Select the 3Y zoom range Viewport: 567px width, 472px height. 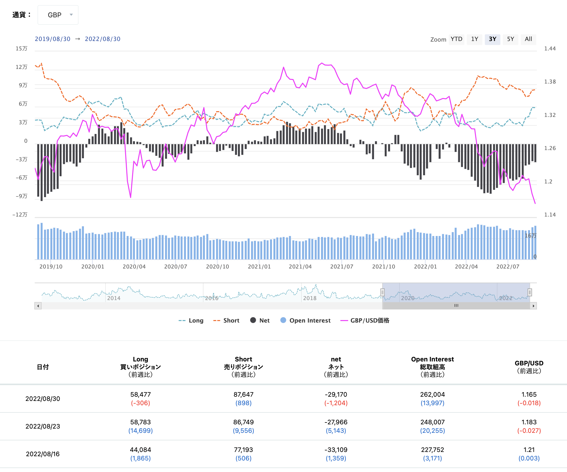493,39
